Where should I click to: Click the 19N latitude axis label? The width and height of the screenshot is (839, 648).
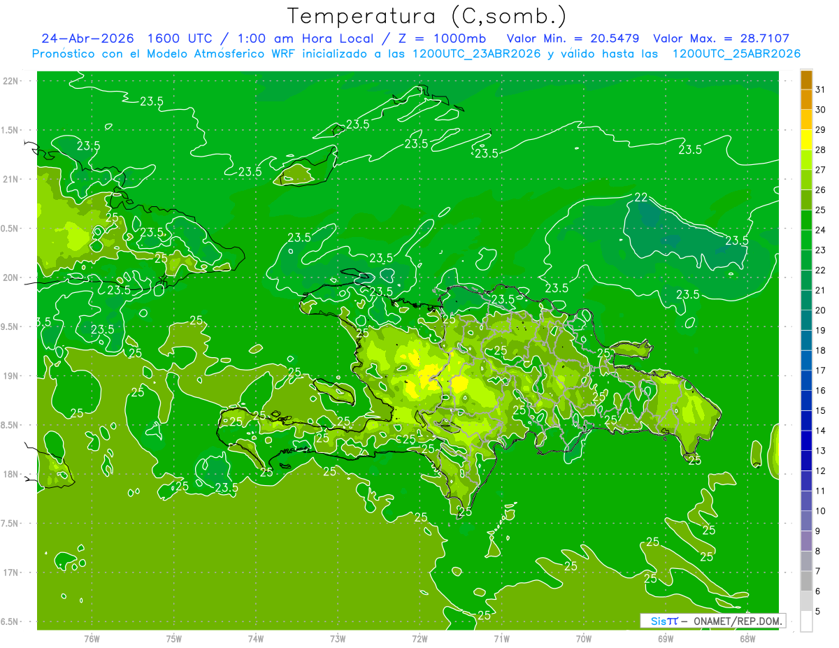click(x=11, y=376)
